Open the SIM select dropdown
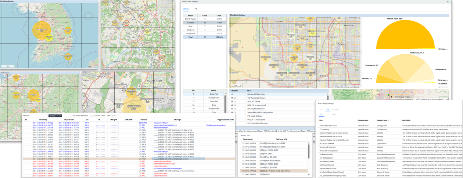The image size is (463, 178). coord(116,116)
